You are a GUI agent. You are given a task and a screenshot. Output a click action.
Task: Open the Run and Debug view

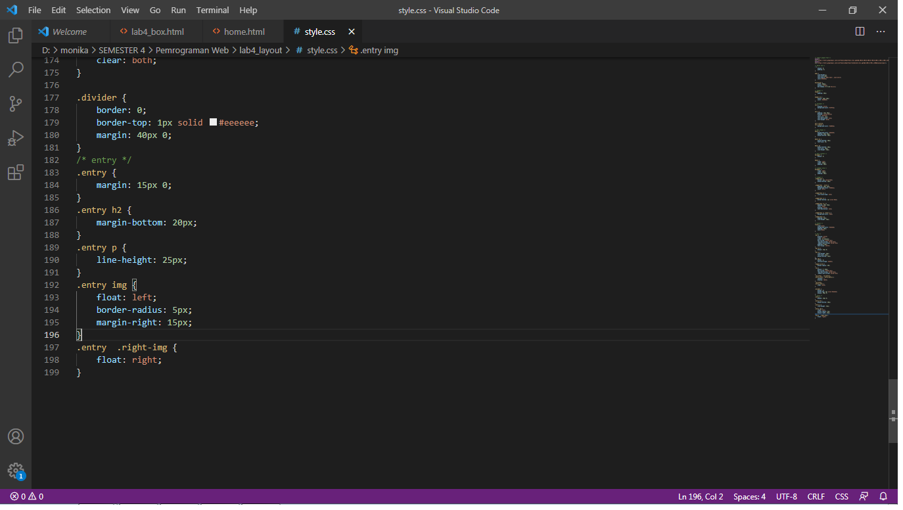point(16,138)
